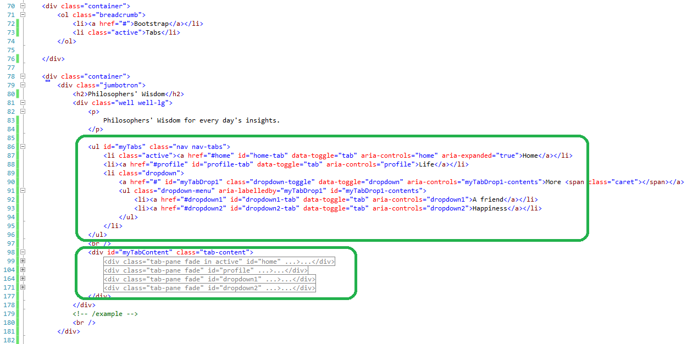Collapse the container div fold marker at line 70
This screenshot has height=344, width=687.
tap(23, 5)
